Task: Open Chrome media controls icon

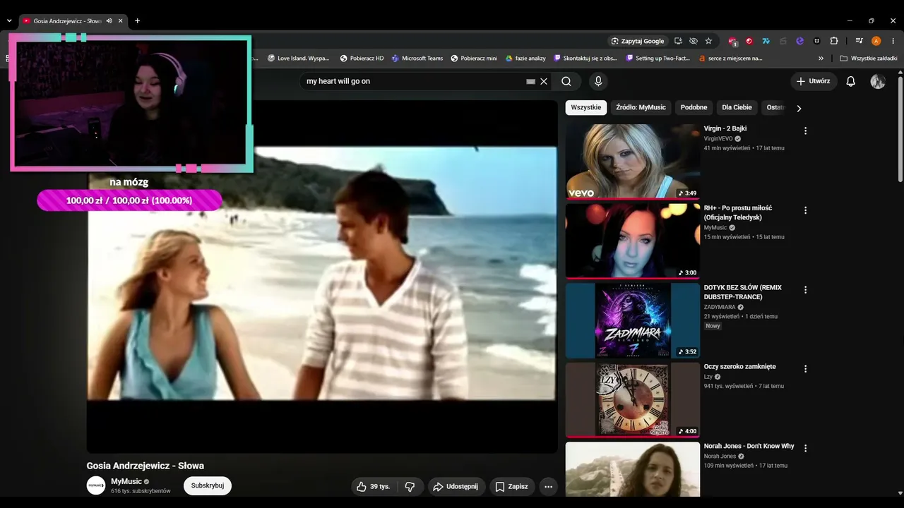Action: pos(859,41)
